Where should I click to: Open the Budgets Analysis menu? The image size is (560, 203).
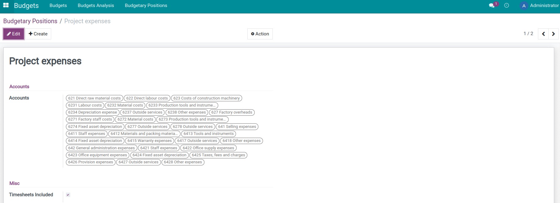(x=96, y=5)
